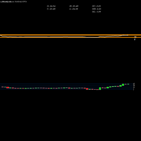The width and height of the screenshot is (141, 141).
Task: Click the 'OL: 1.39' reading
Action: coord(96,12)
